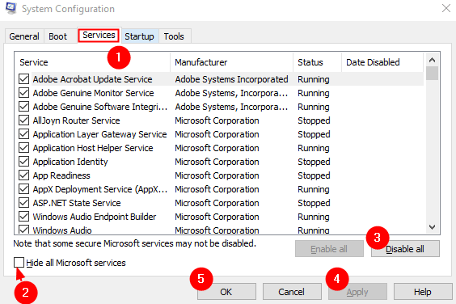Click the service list scrollbar thumb
This screenshot has width=456, height=304.
[x=433, y=73]
